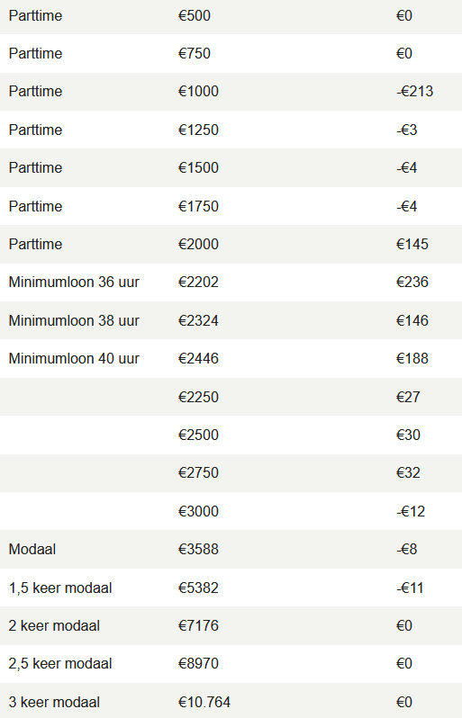Select the 1,5 keer modaal label
The height and width of the screenshot is (718, 462).
(60, 588)
